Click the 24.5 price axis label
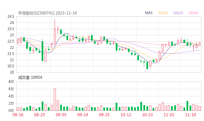 coord(11,16)
